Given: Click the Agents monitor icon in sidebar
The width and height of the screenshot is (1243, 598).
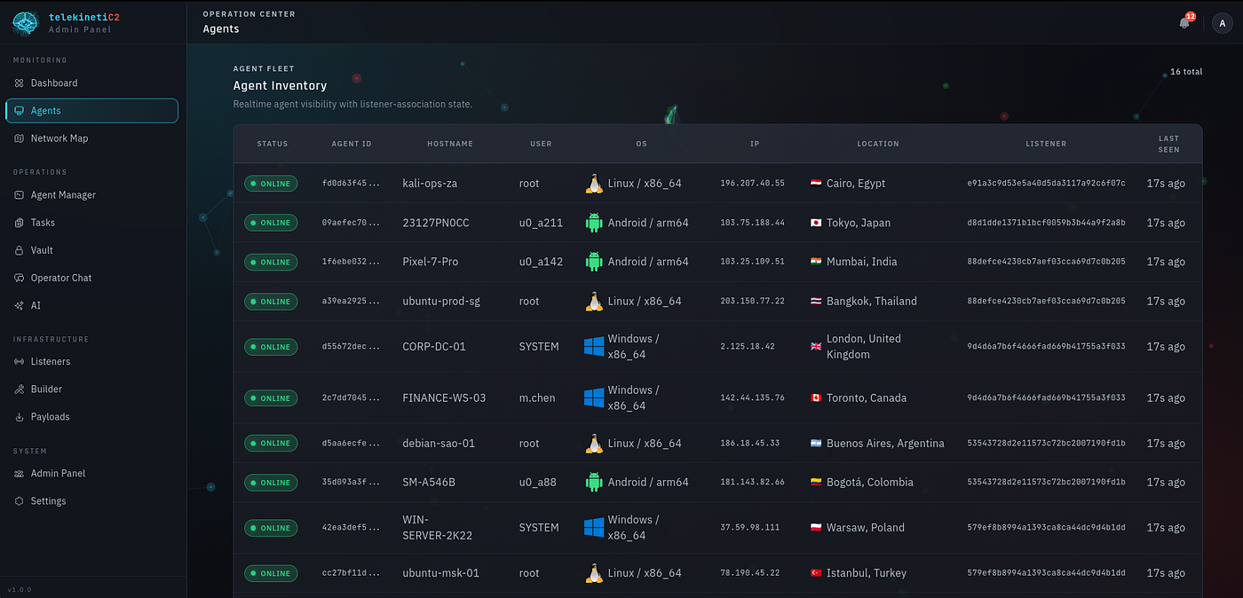Looking at the screenshot, I should tap(20, 111).
